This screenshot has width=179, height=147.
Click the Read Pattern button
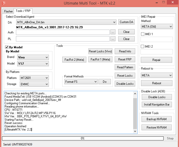tap(125, 67)
